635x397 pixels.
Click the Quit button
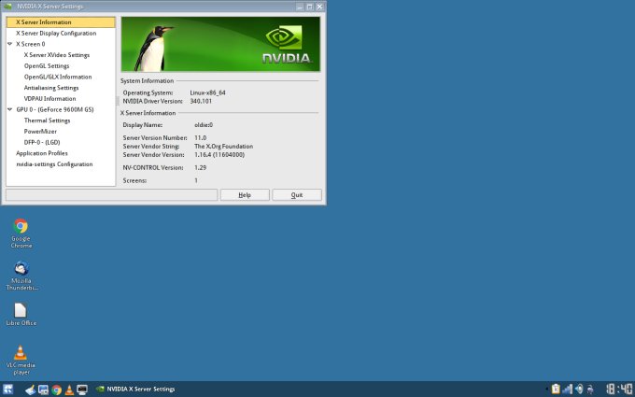point(297,195)
